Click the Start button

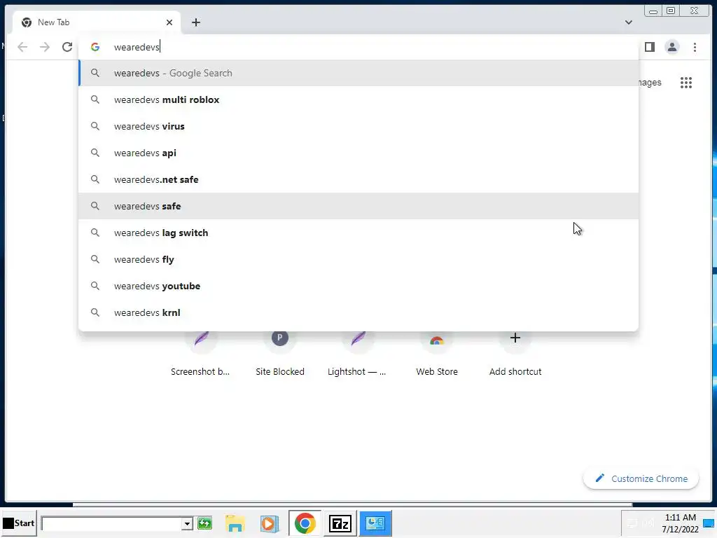point(18,523)
